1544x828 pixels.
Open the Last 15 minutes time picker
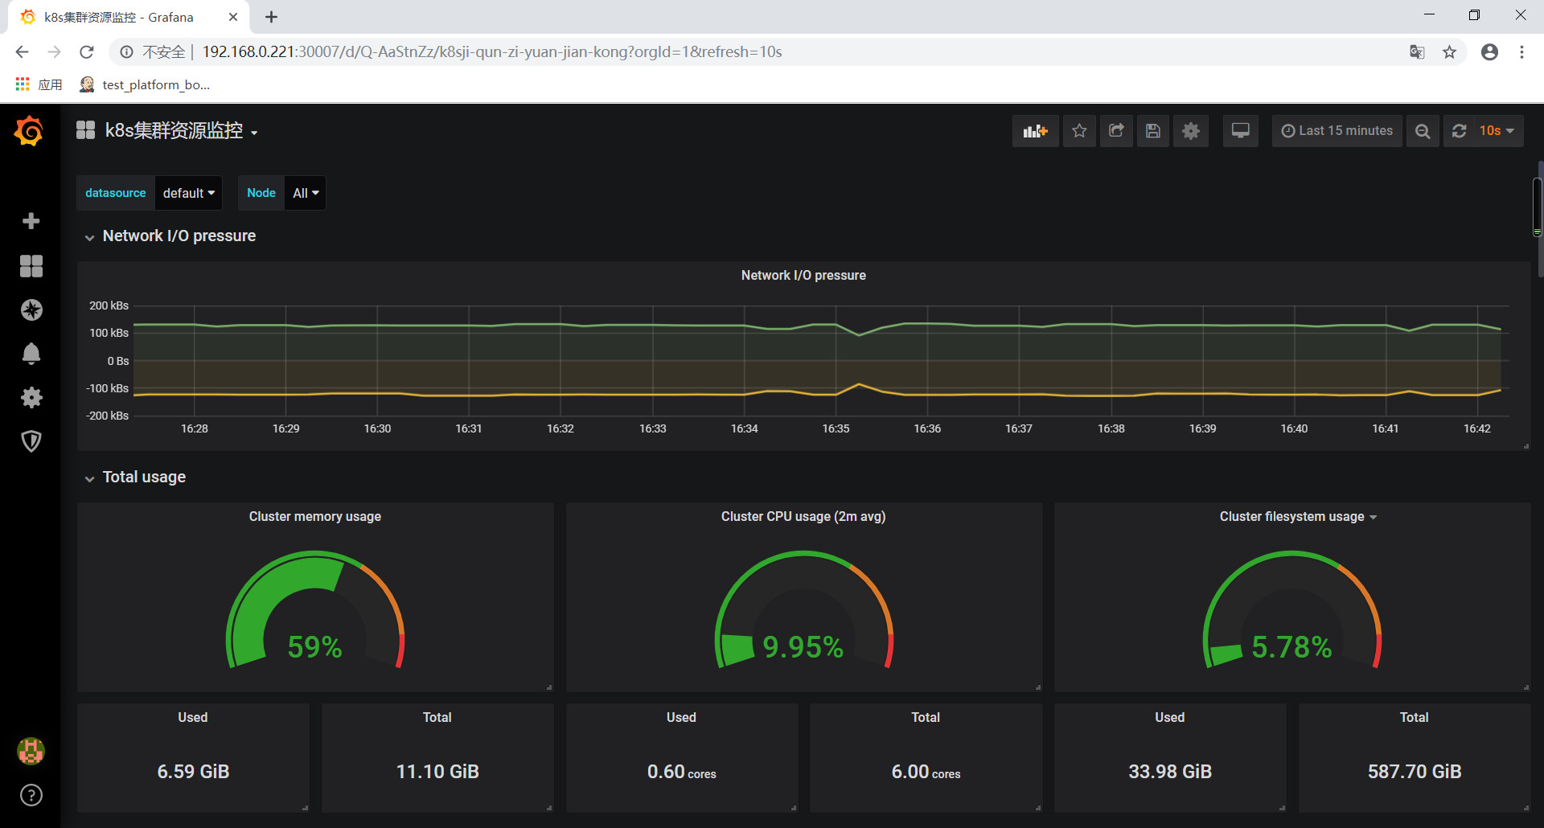(x=1337, y=130)
